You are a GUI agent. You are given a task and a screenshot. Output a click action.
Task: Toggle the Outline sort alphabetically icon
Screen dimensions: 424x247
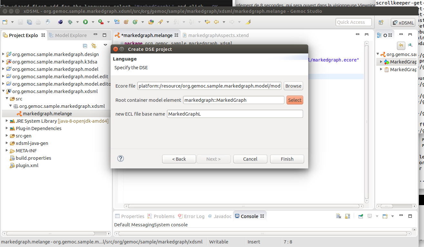(x=410, y=45)
